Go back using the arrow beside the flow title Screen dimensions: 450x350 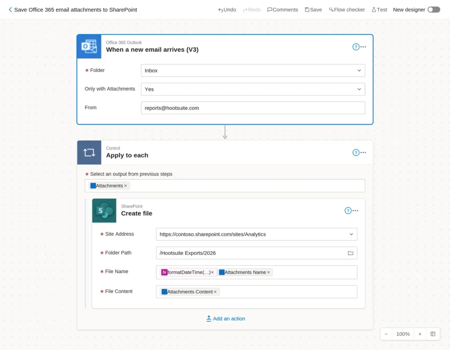pyautogui.click(x=11, y=10)
